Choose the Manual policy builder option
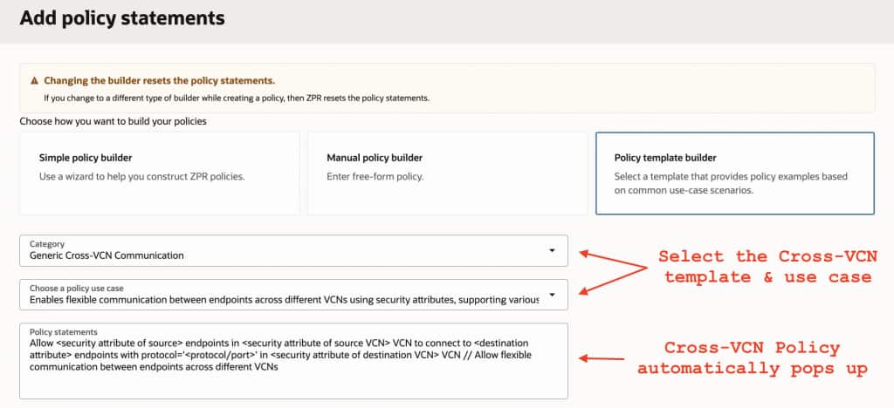894x408 pixels. [x=447, y=173]
